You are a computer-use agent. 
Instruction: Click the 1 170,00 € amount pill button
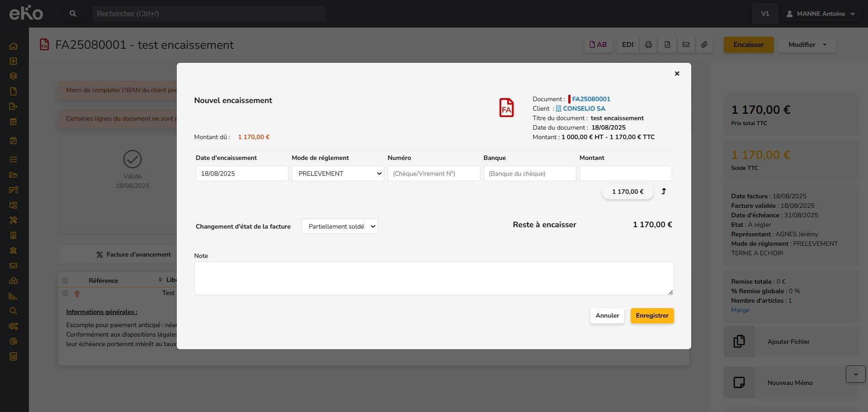pyautogui.click(x=627, y=192)
